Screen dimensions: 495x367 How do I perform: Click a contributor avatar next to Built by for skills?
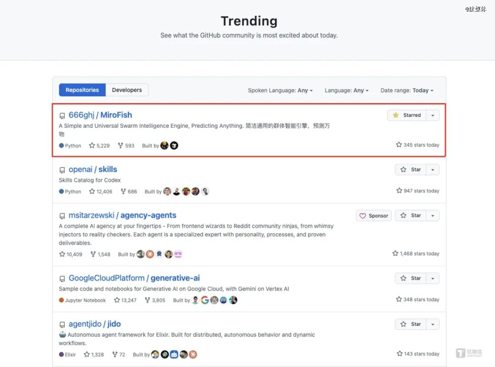click(x=167, y=192)
